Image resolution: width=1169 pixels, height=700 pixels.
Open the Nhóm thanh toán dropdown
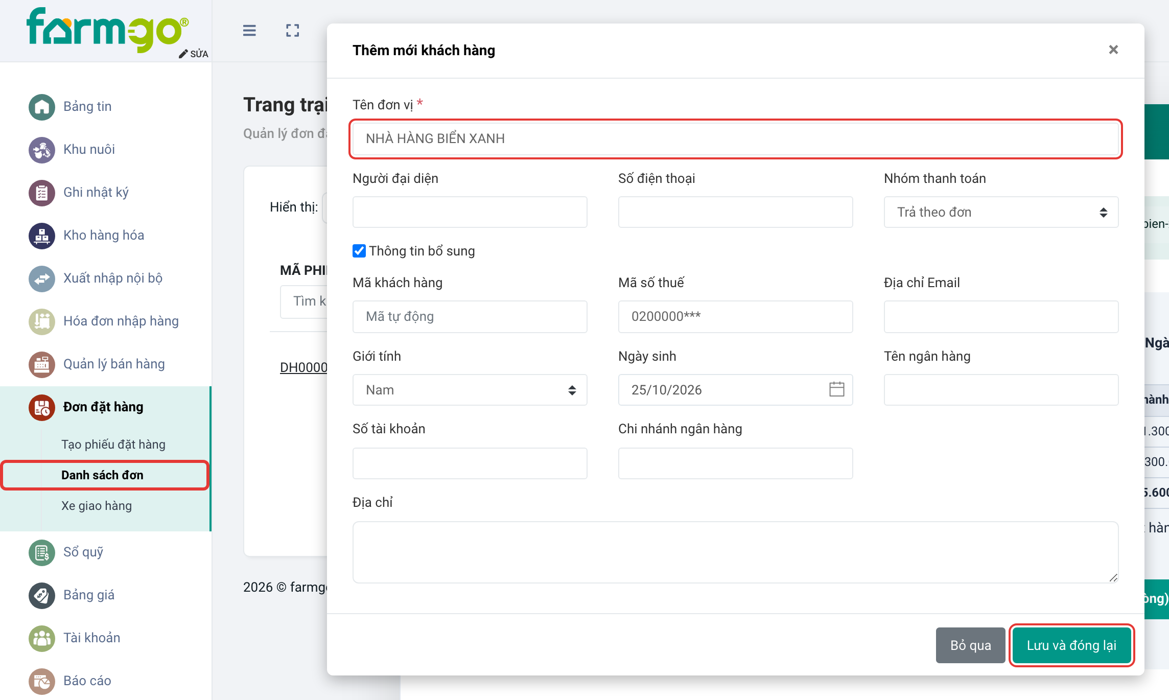[1001, 212]
